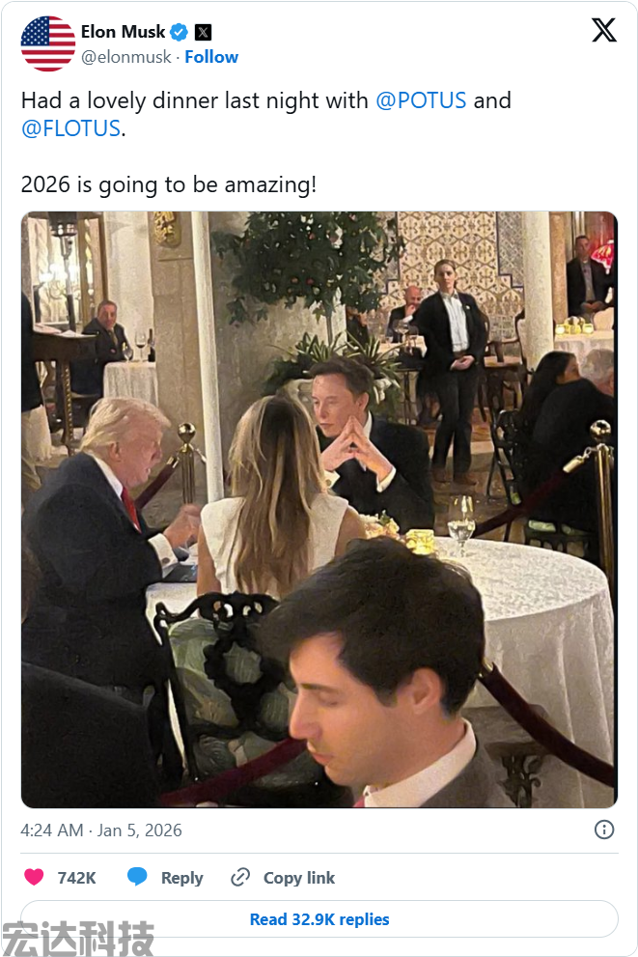Open the @FLOTUS mention link
This screenshot has width=638, height=957.
[x=70, y=128]
